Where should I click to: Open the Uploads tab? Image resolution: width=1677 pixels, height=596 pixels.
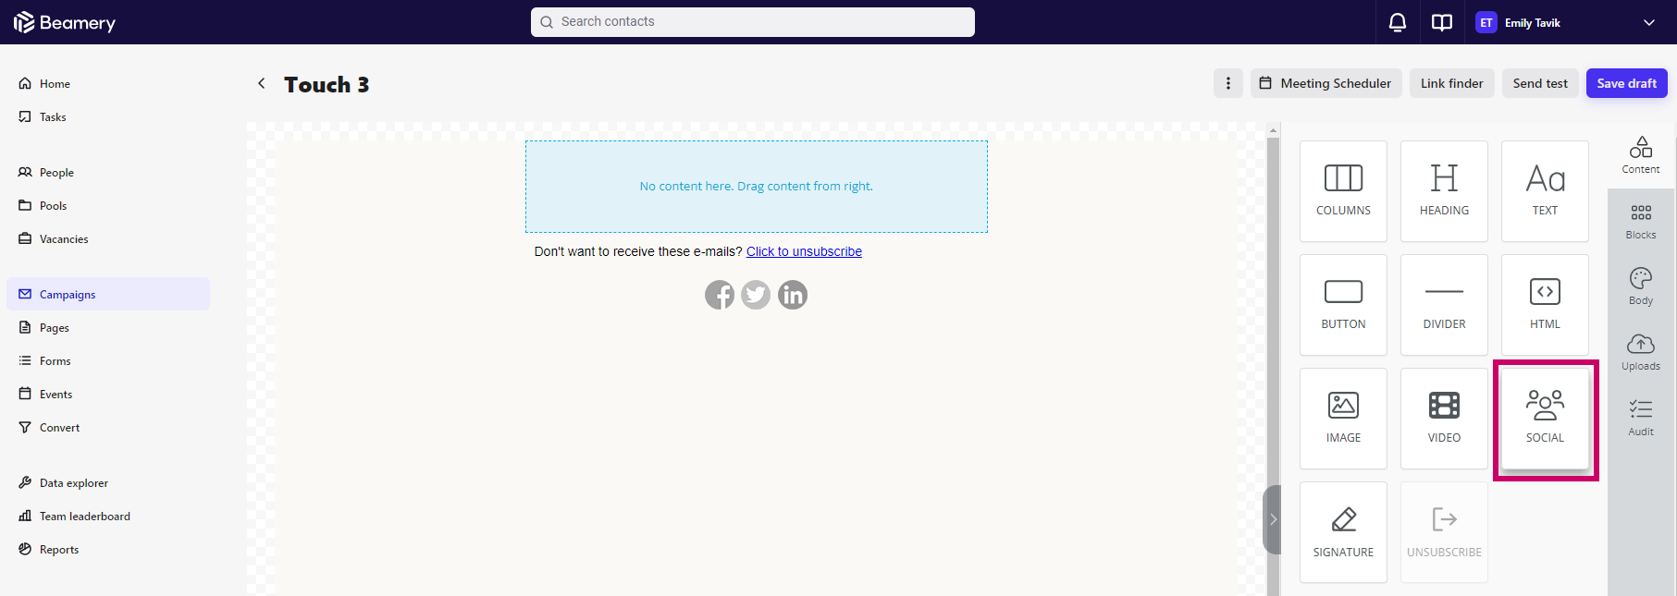[x=1641, y=353]
